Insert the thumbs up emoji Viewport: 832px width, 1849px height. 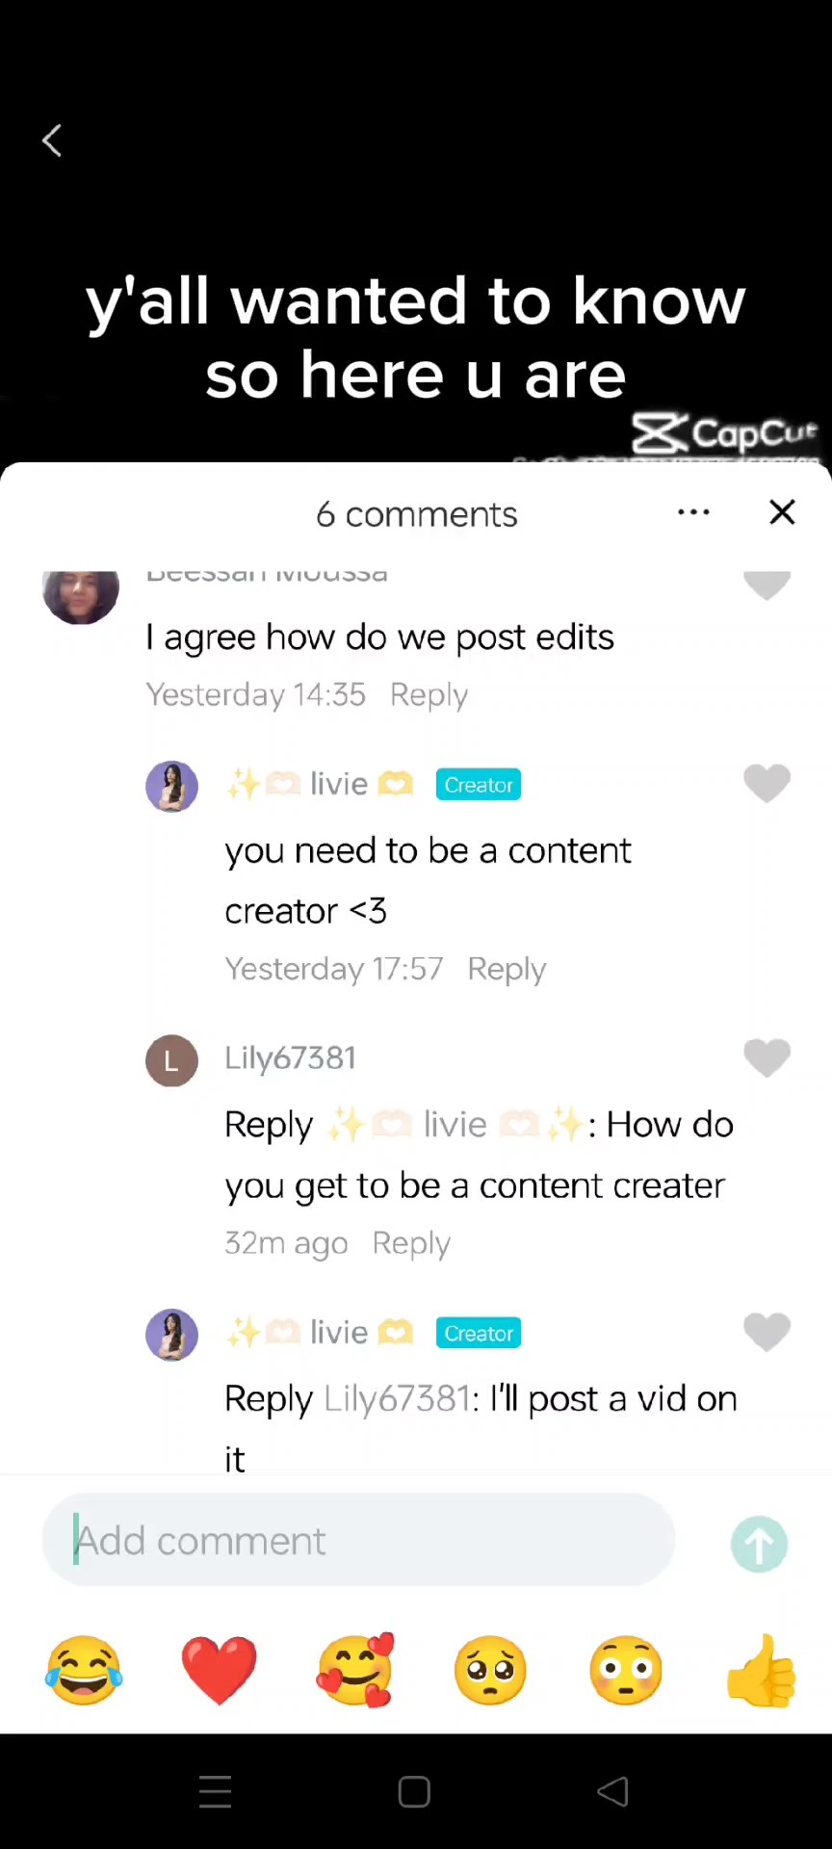tap(761, 1671)
